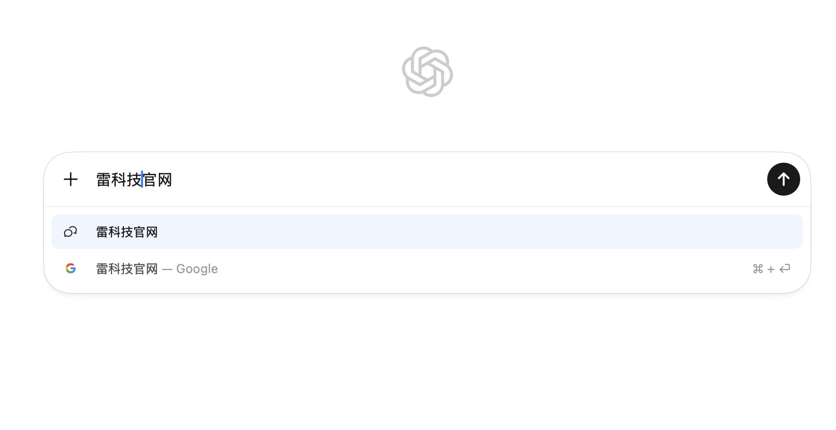Viewport: 836px width, 430px height.
Task: Open the plus attachment menu
Action: coord(71,180)
